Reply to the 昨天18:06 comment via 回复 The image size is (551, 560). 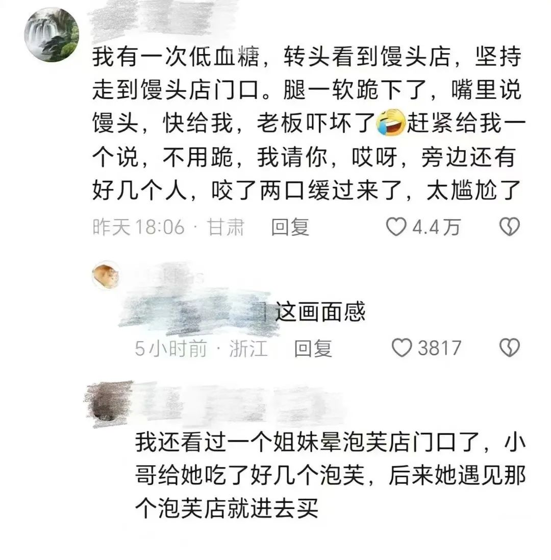[x=290, y=227]
